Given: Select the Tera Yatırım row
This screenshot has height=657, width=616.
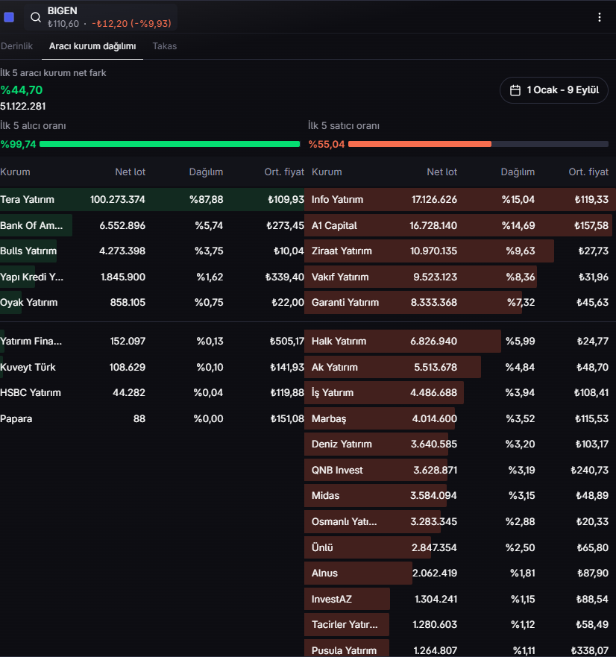Looking at the screenshot, I should (152, 199).
